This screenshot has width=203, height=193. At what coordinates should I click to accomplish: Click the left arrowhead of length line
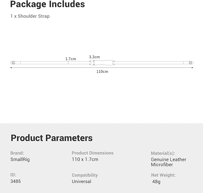click(11, 68)
